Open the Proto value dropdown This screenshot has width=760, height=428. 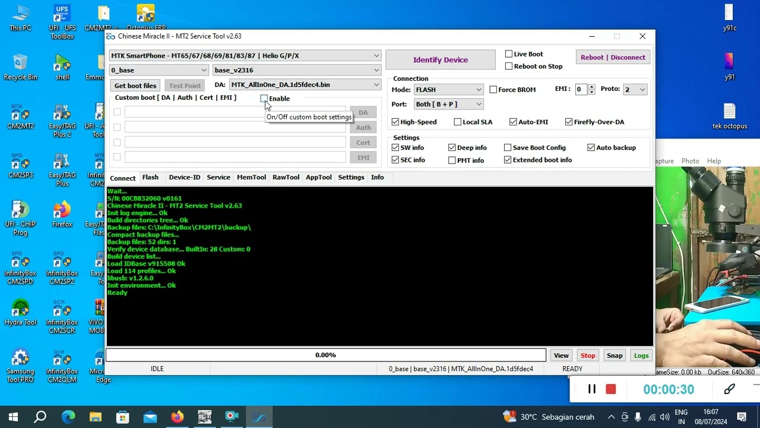click(635, 90)
